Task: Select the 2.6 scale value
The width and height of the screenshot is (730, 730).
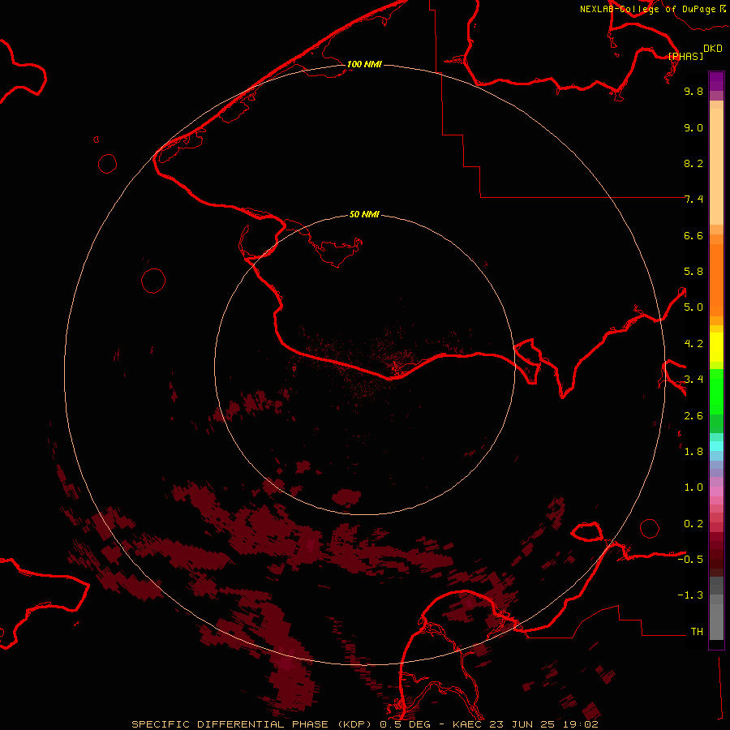Action: pos(693,416)
